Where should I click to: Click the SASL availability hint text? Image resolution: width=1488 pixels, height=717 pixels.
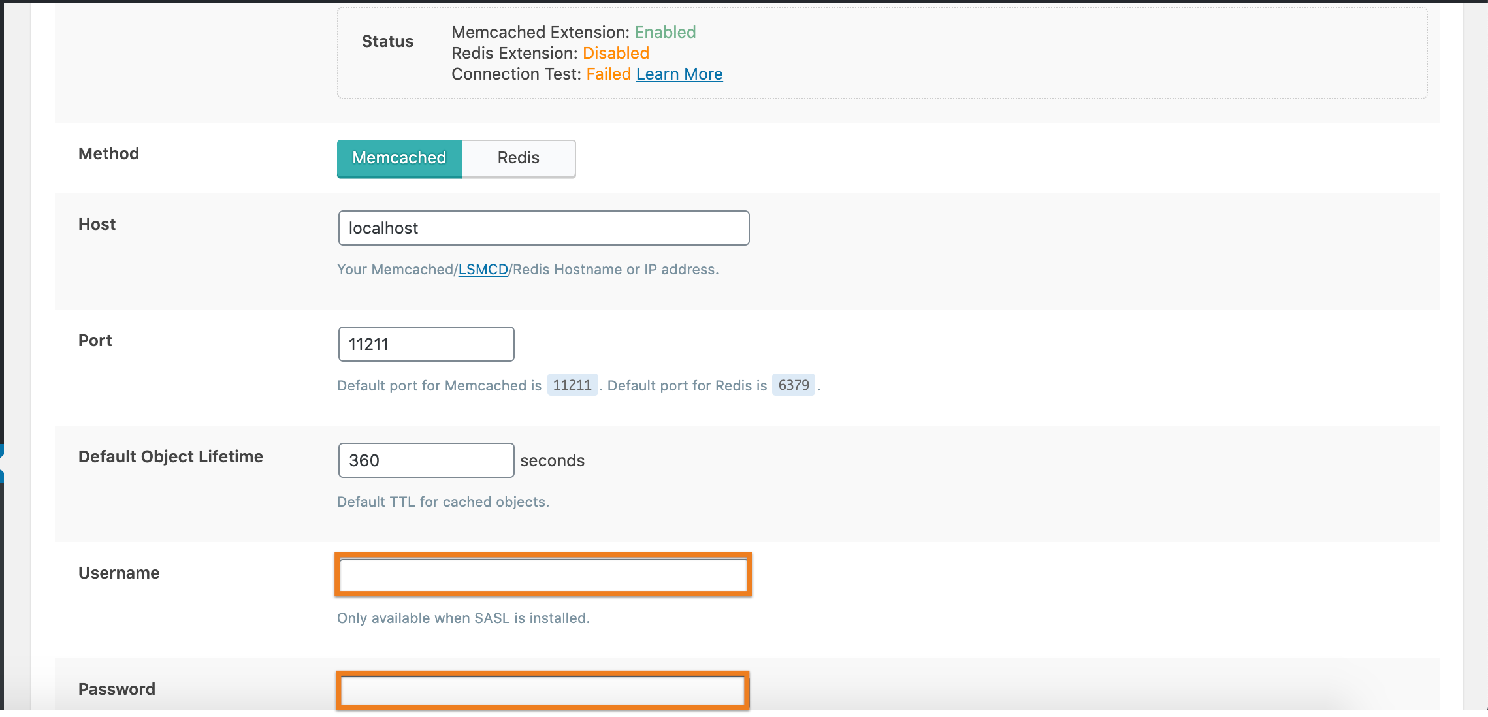[463, 618]
